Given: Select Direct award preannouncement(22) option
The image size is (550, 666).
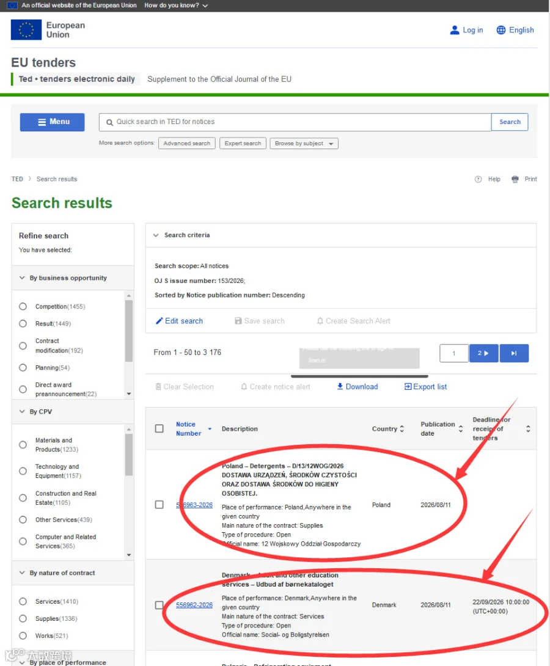Looking at the screenshot, I should click(x=23, y=389).
